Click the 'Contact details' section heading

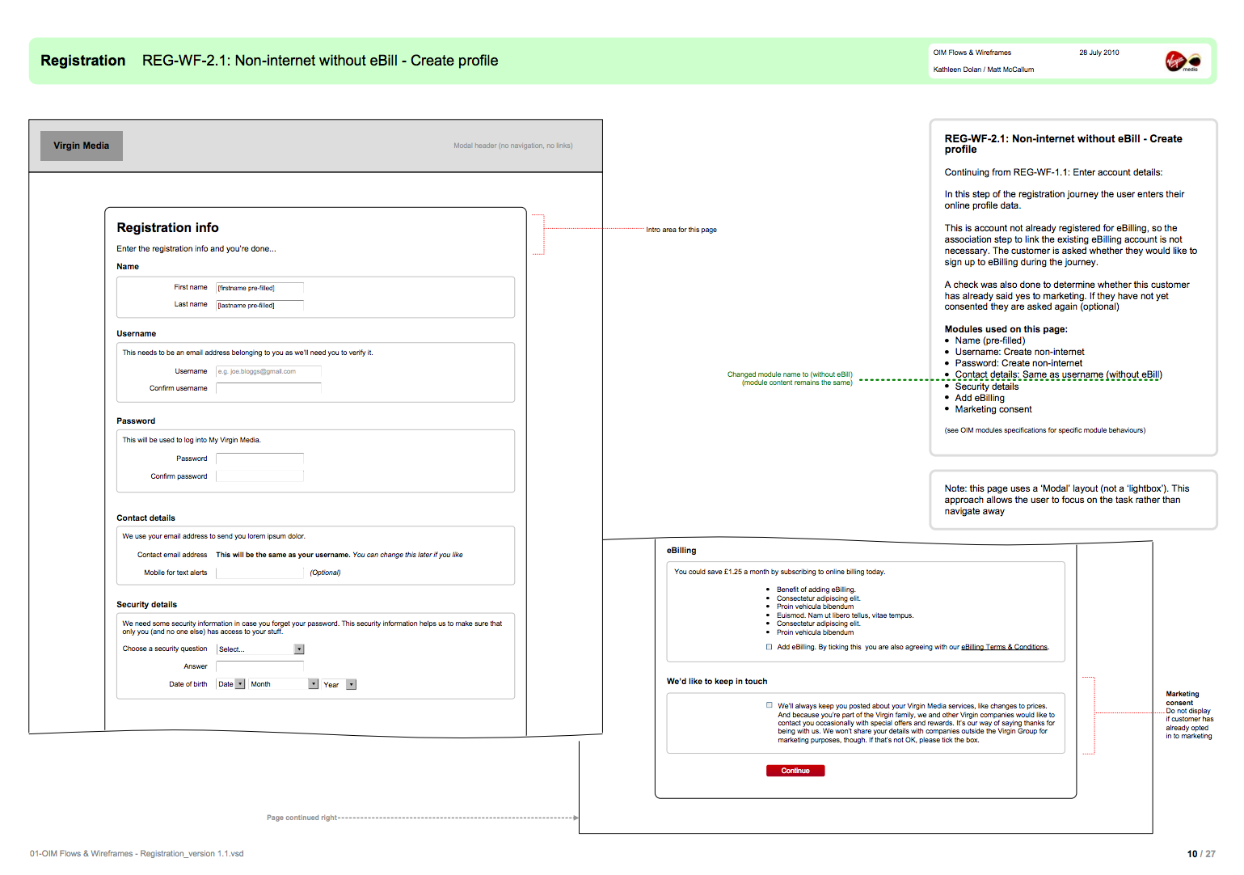click(x=145, y=518)
